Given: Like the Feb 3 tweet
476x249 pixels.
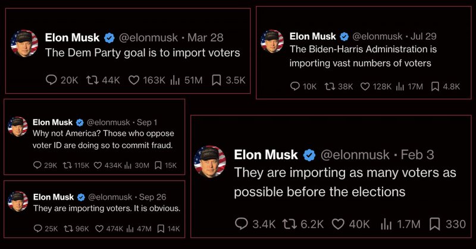Looking at the screenshot, I should tap(339, 224).
